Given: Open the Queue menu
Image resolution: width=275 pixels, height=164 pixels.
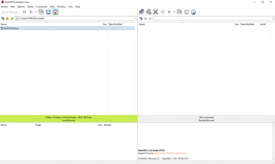Looking at the screenshot, I should click(x=30, y=6).
